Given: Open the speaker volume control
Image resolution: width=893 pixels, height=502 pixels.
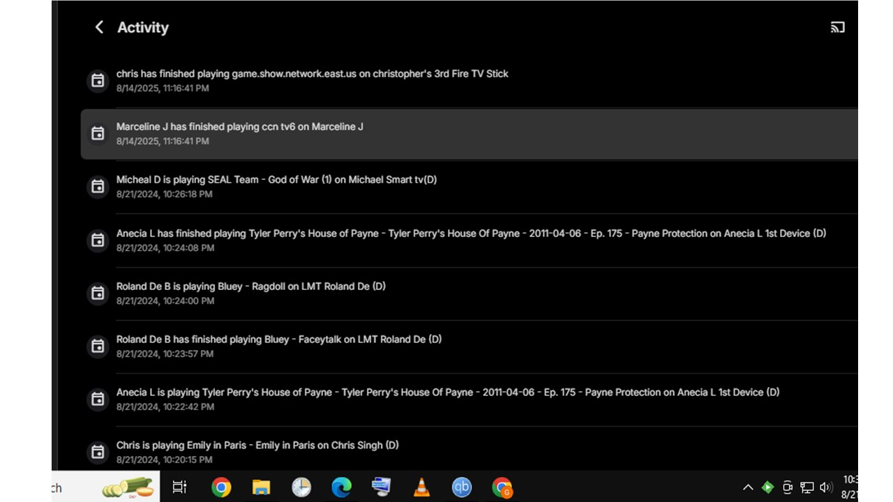Looking at the screenshot, I should 827,487.
